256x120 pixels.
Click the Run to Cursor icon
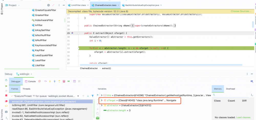click(69, 81)
